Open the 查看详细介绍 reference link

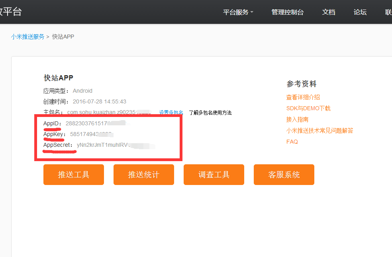point(303,97)
